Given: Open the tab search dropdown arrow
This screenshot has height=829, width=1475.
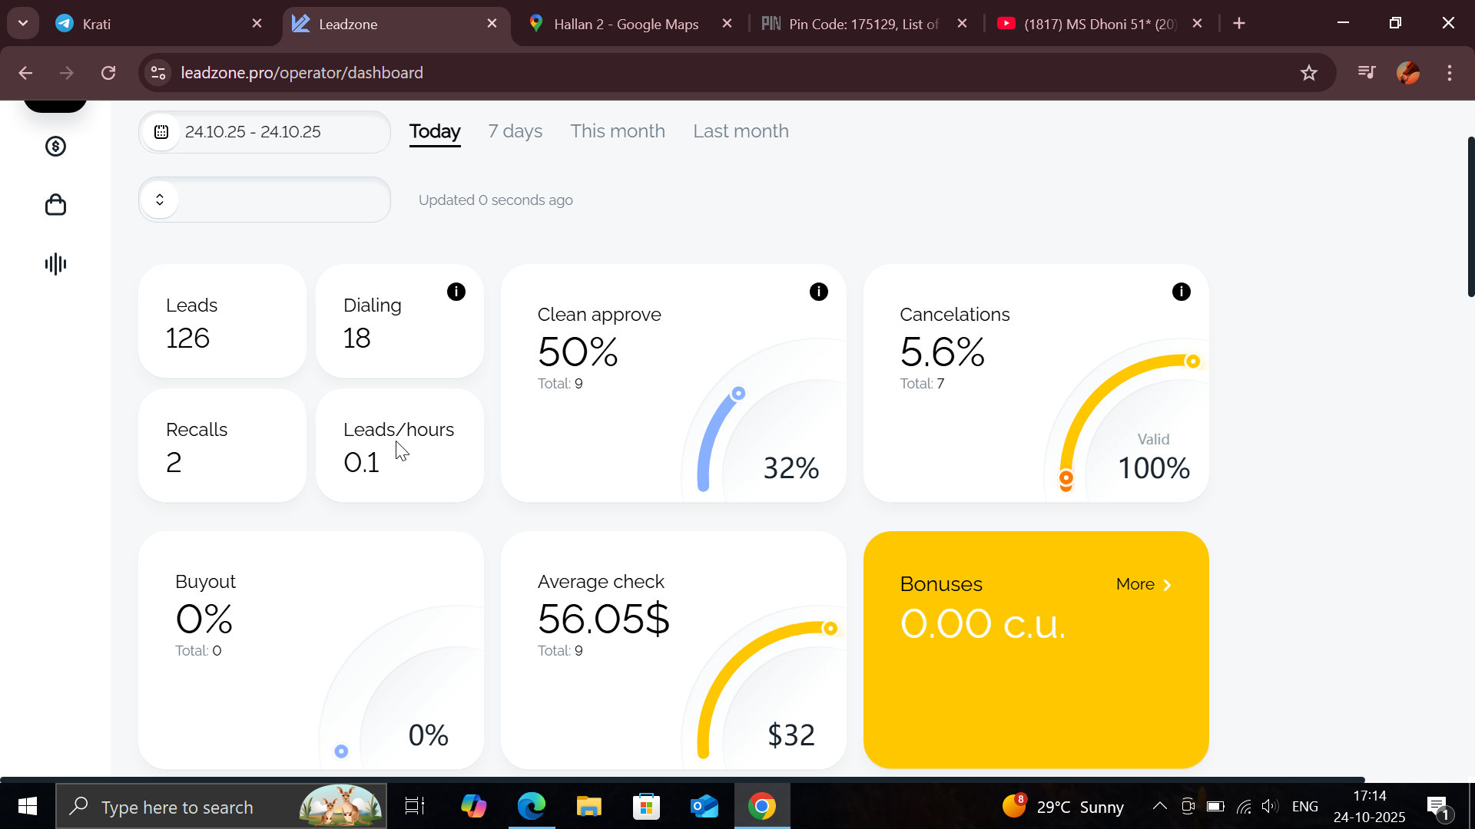Looking at the screenshot, I should click(23, 23).
